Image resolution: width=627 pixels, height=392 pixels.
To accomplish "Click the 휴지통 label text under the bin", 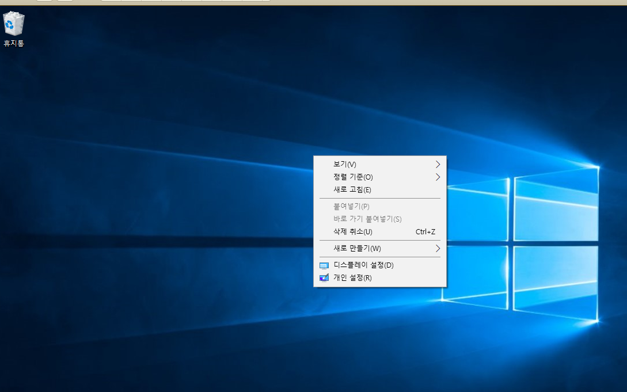I will point(14,44).
